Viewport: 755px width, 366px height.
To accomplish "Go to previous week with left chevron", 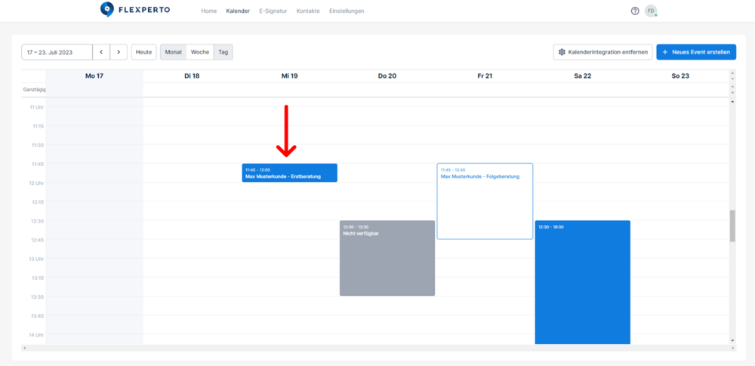I will [x=101, y=52].
